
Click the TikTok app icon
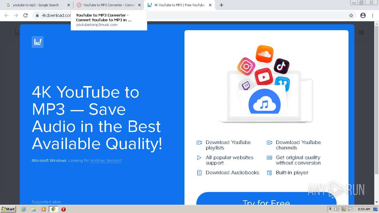coord(281,66)
